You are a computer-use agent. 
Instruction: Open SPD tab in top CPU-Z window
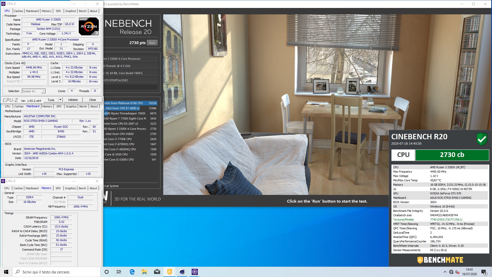pos(58,11)
